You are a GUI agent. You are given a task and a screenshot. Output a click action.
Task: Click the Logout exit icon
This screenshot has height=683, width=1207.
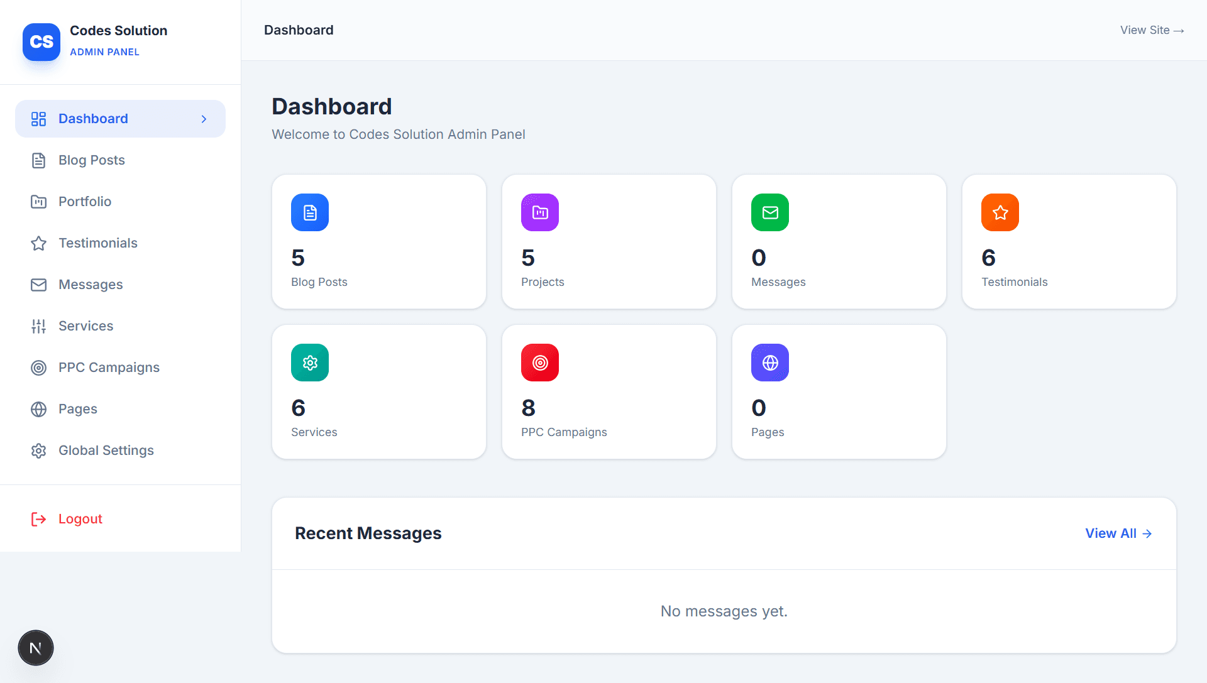(x=38, y=519)
